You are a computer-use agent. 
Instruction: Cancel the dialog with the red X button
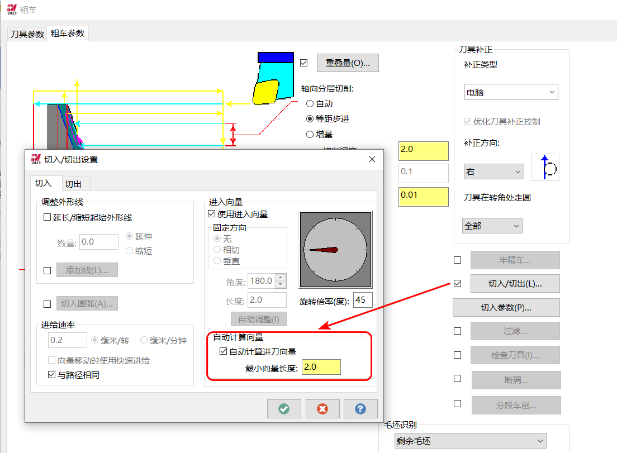322,409
